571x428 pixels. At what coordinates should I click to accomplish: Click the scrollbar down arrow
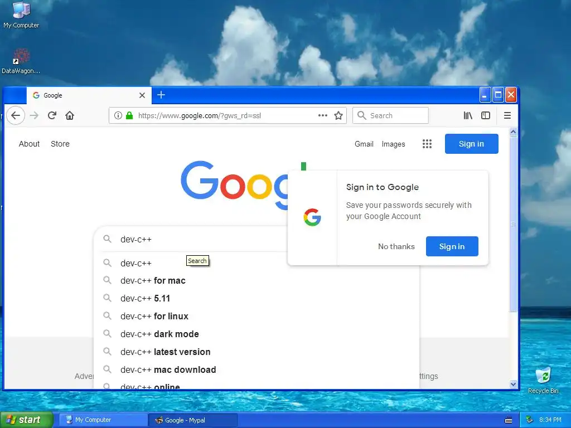[513, 384]
